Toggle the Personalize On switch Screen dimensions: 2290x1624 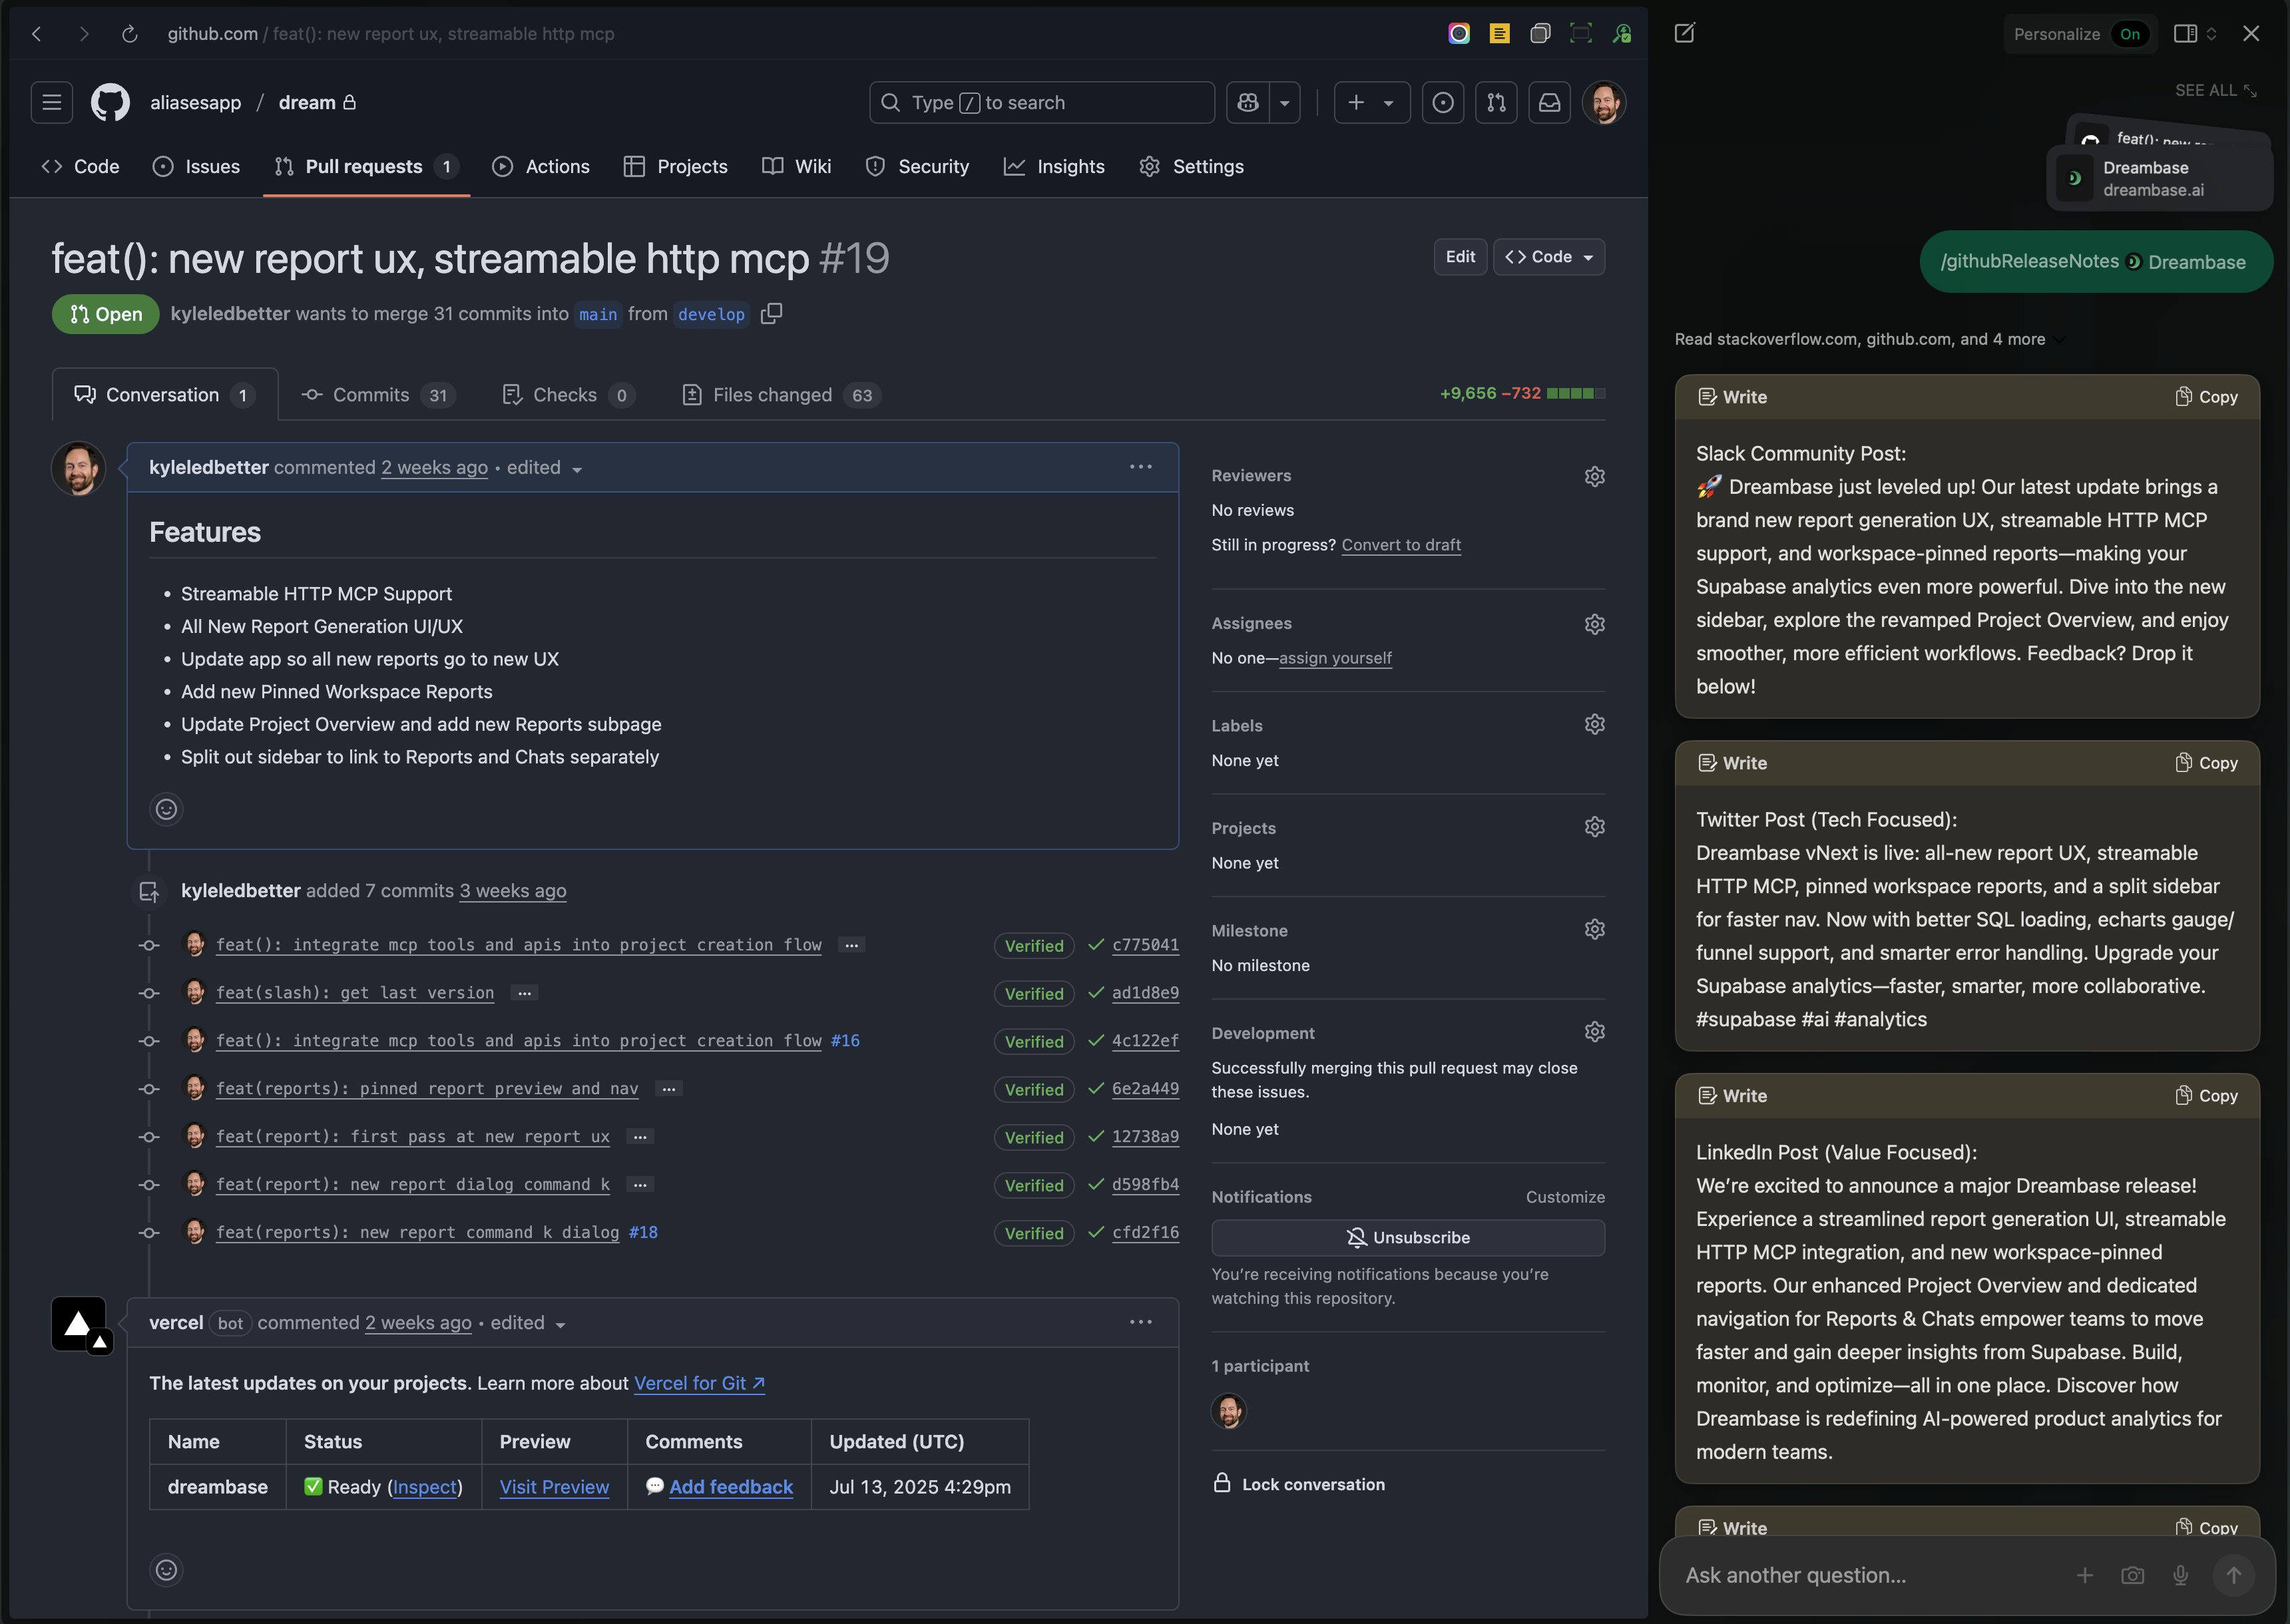point(2129,34)
